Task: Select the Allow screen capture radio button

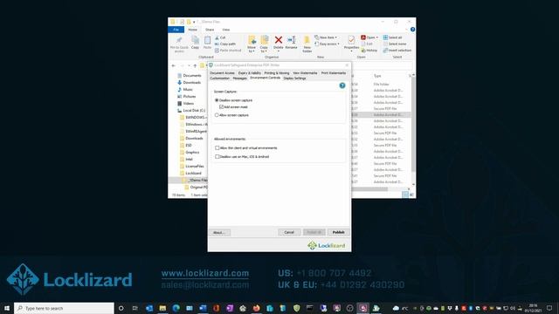Action: click(217, 115)
